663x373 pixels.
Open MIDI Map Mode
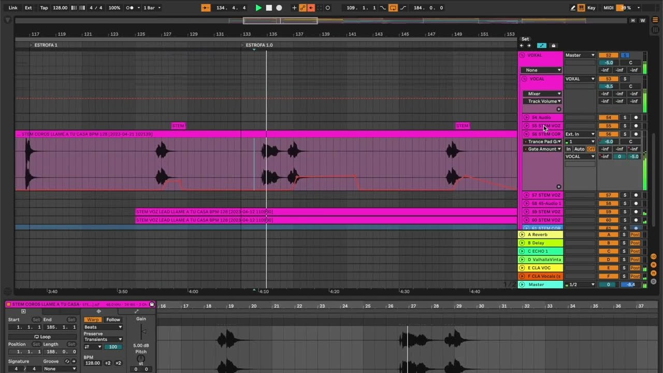point(609,8)
